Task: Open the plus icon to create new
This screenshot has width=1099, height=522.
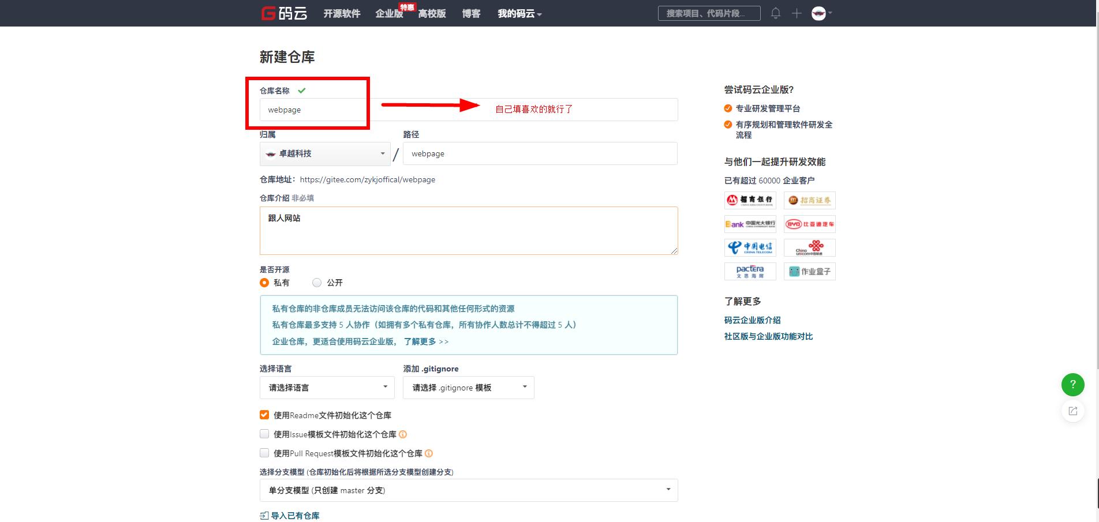Action: [x=796, y=13]
